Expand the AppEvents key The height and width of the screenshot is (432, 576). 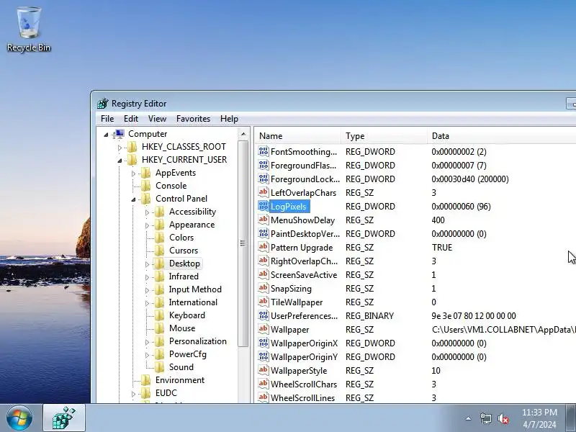[x=133, y=174]
